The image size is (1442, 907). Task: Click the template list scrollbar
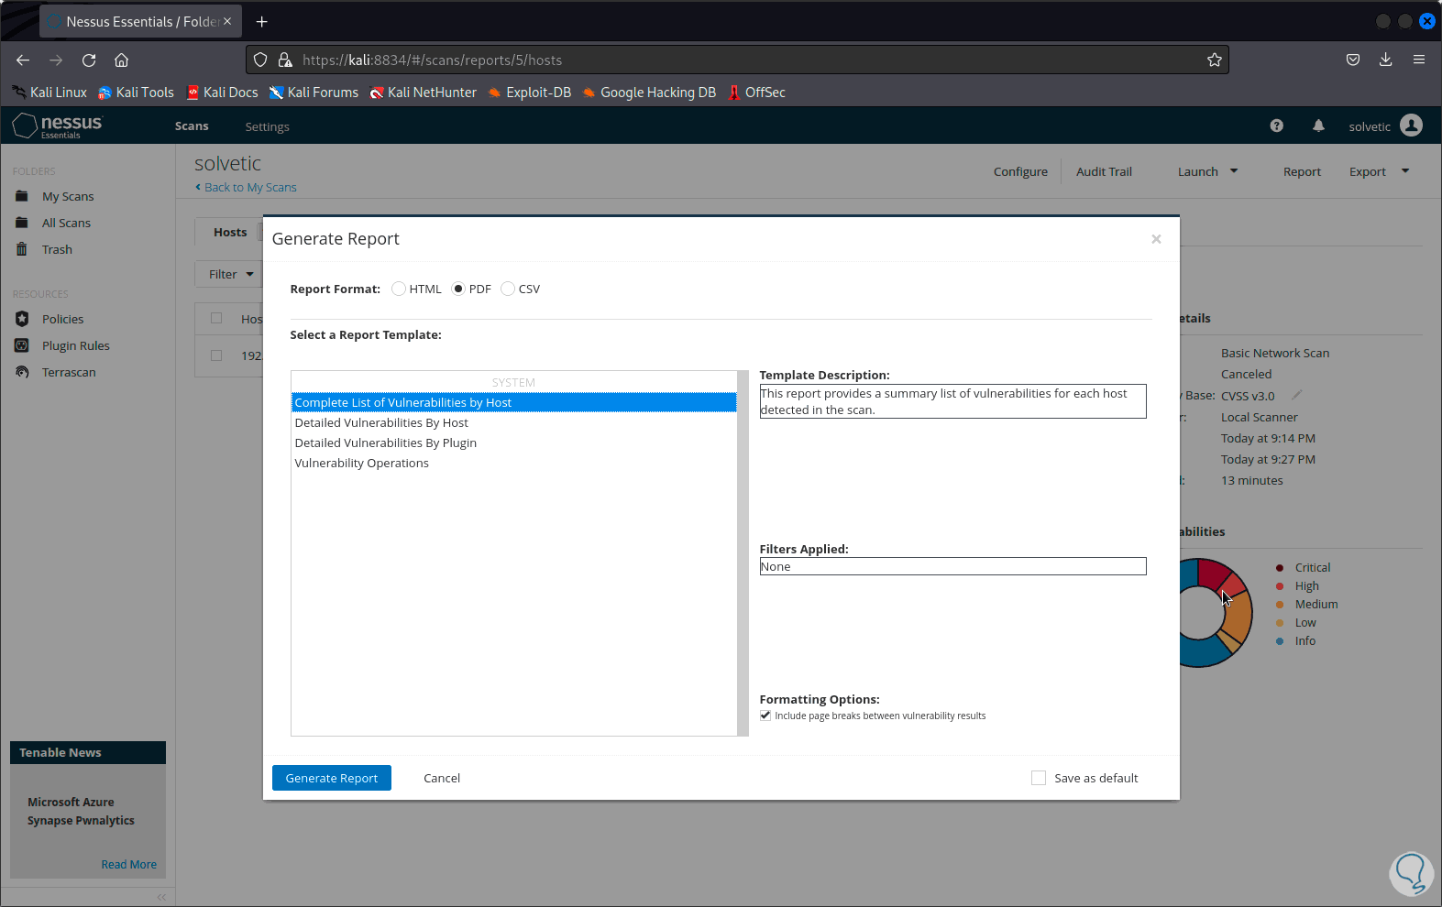point(743,553)
